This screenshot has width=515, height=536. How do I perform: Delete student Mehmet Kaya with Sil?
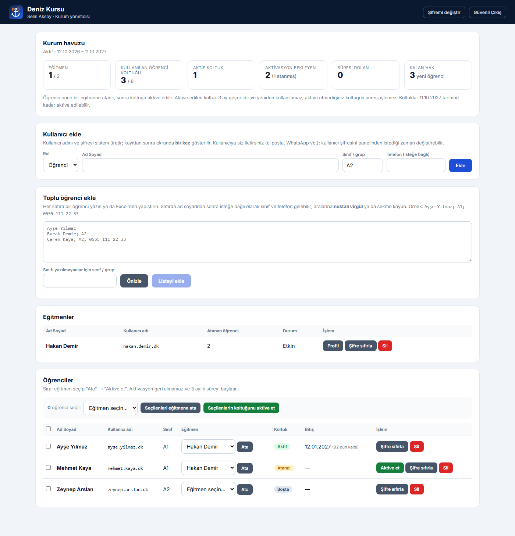(x=446, y=468)
